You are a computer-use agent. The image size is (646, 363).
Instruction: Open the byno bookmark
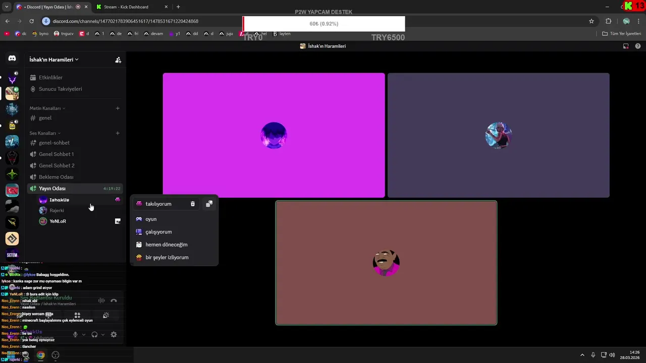click(x=40, y=34)
